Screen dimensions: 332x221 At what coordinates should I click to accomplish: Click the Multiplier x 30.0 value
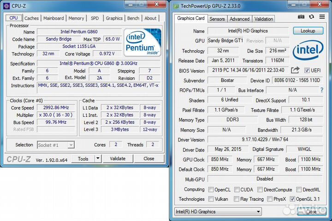pyautogui.click(x=56, y=115)
